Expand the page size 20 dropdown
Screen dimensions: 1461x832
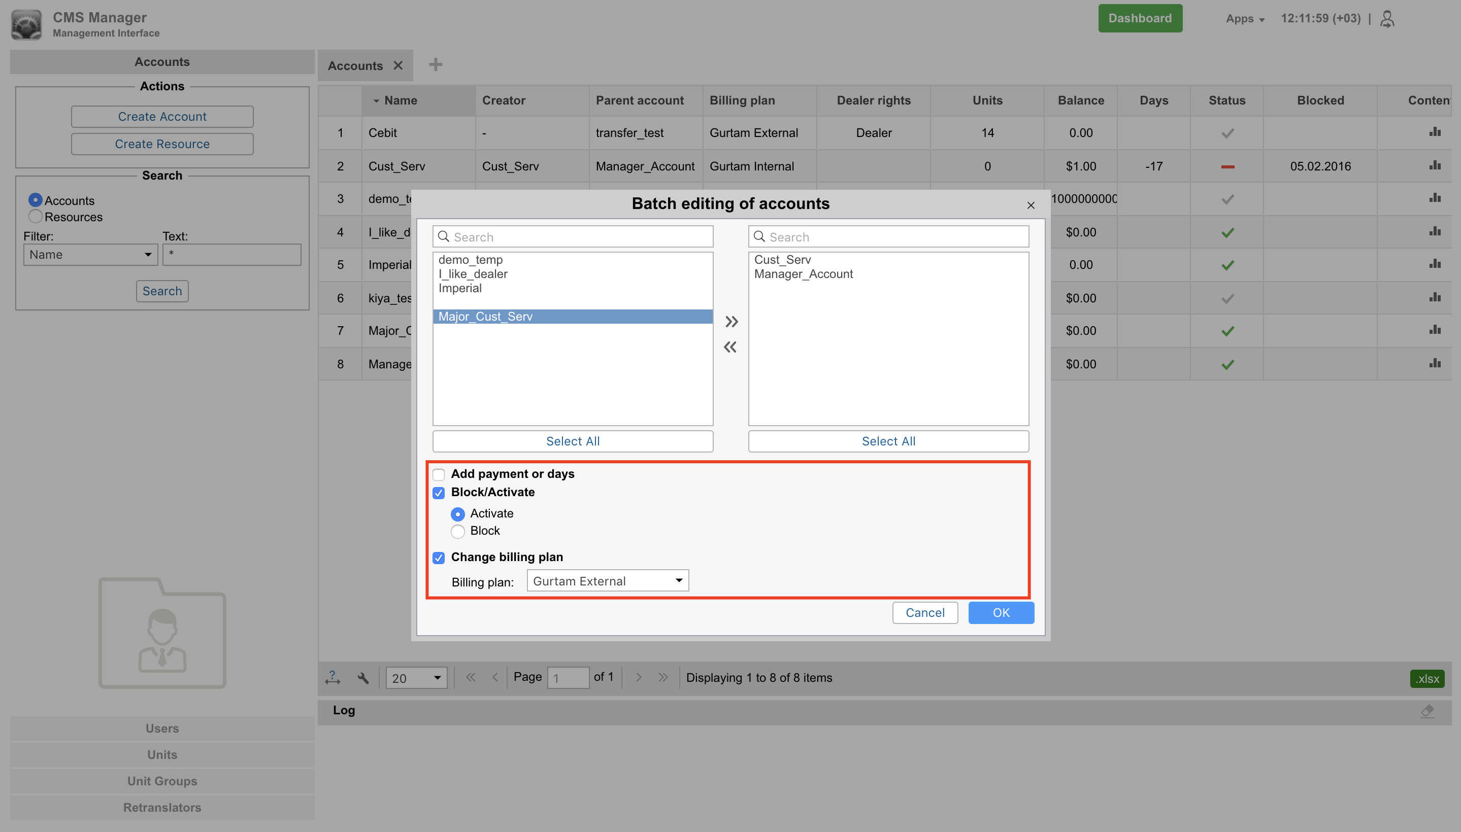(416, 678)
